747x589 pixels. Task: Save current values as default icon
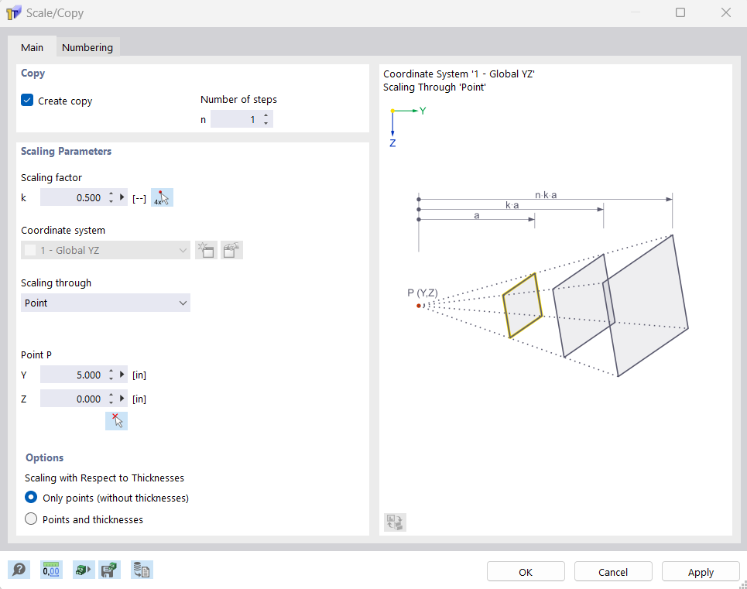pyautogui.click(x=109, y=570)
